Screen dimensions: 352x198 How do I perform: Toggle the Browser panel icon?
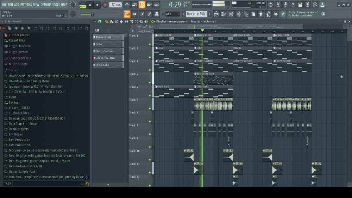pos(246,14)
